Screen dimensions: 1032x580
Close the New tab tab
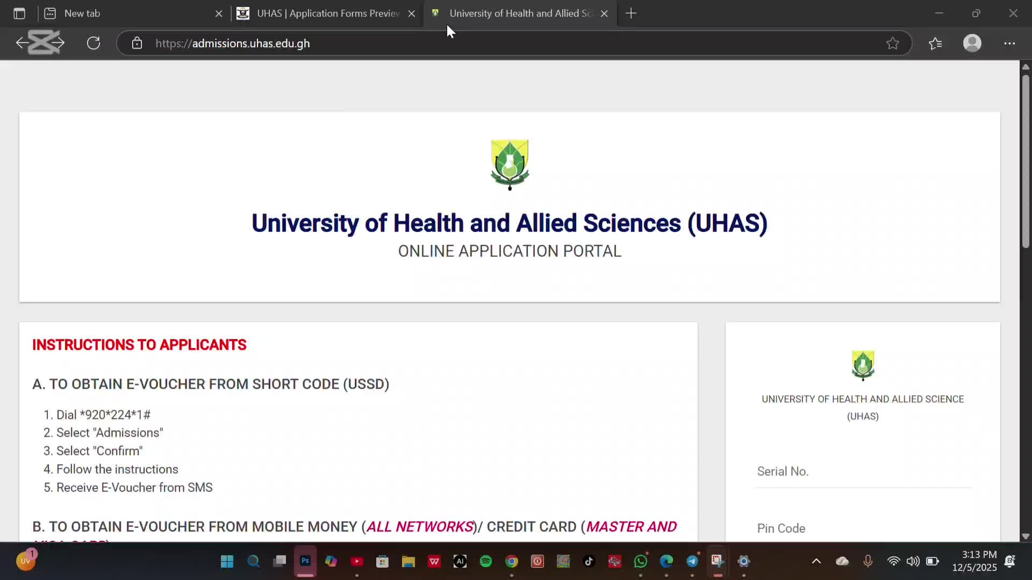[219, 13]
